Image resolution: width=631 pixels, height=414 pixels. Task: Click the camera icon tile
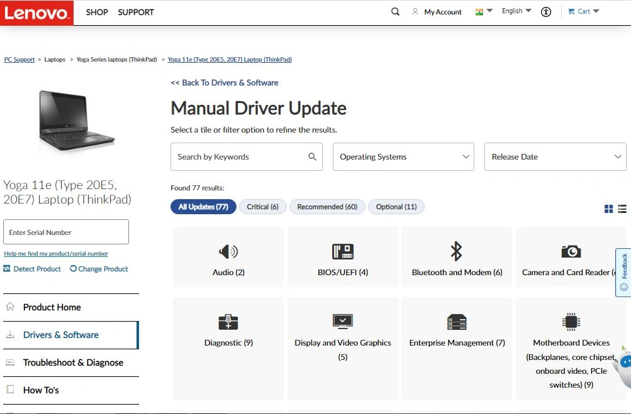click(571, 252)
